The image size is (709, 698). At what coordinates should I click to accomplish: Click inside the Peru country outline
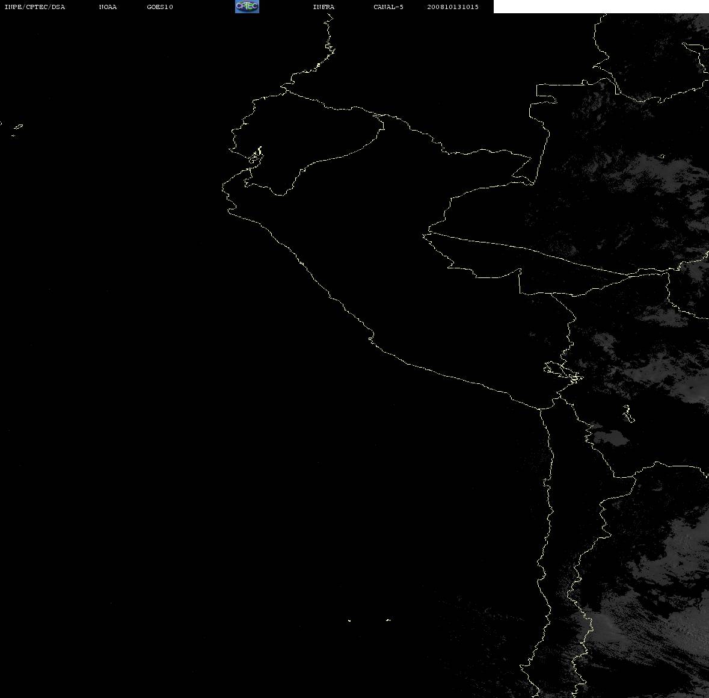point(407,271)
